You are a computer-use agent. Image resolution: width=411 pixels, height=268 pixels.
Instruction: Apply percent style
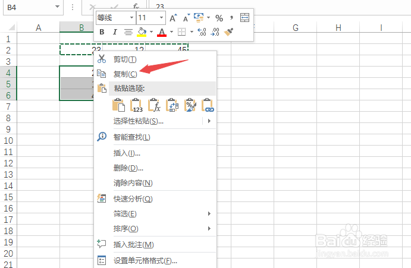click(219, 18)
